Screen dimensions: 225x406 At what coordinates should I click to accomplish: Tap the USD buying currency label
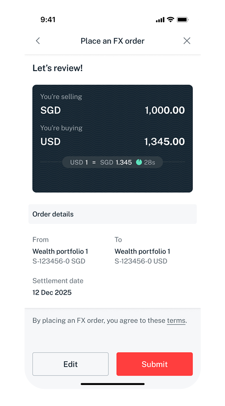pyautogui.click(x=51, y=141)
